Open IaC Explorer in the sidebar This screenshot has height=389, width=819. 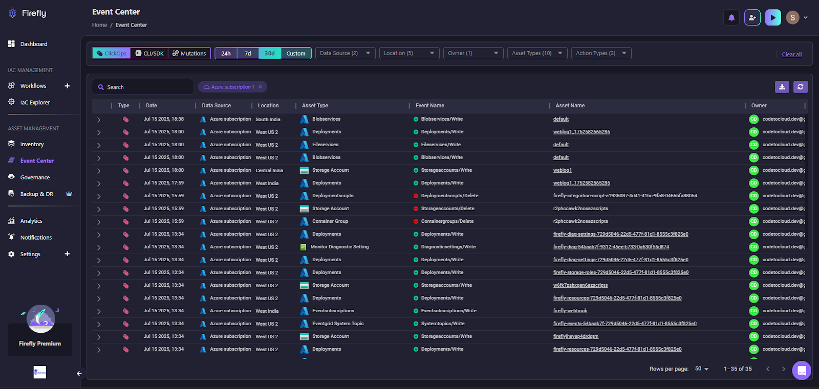click(35, 102)
